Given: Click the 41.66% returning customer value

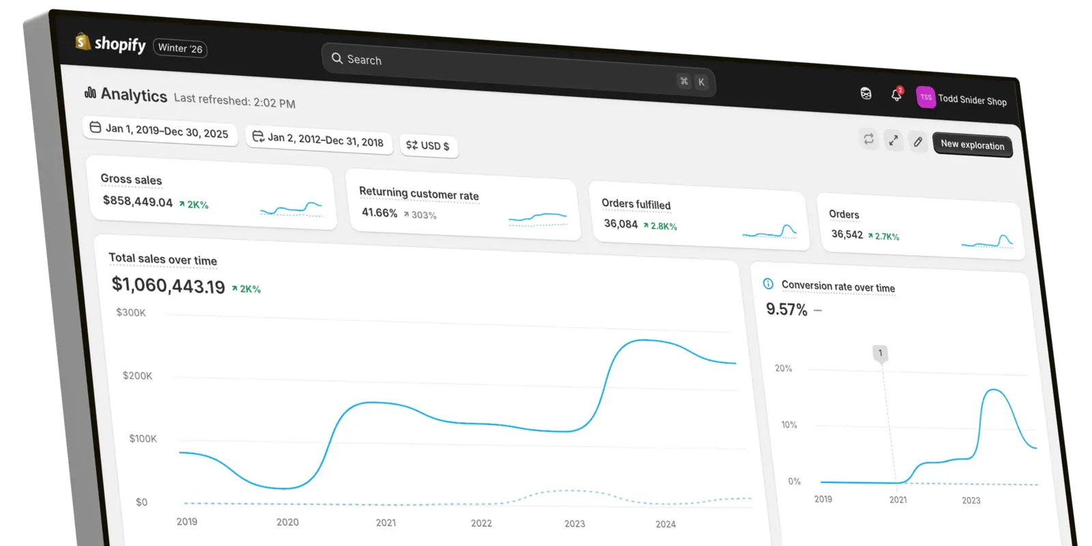Looking at the screenshot, I should point(379,212).
